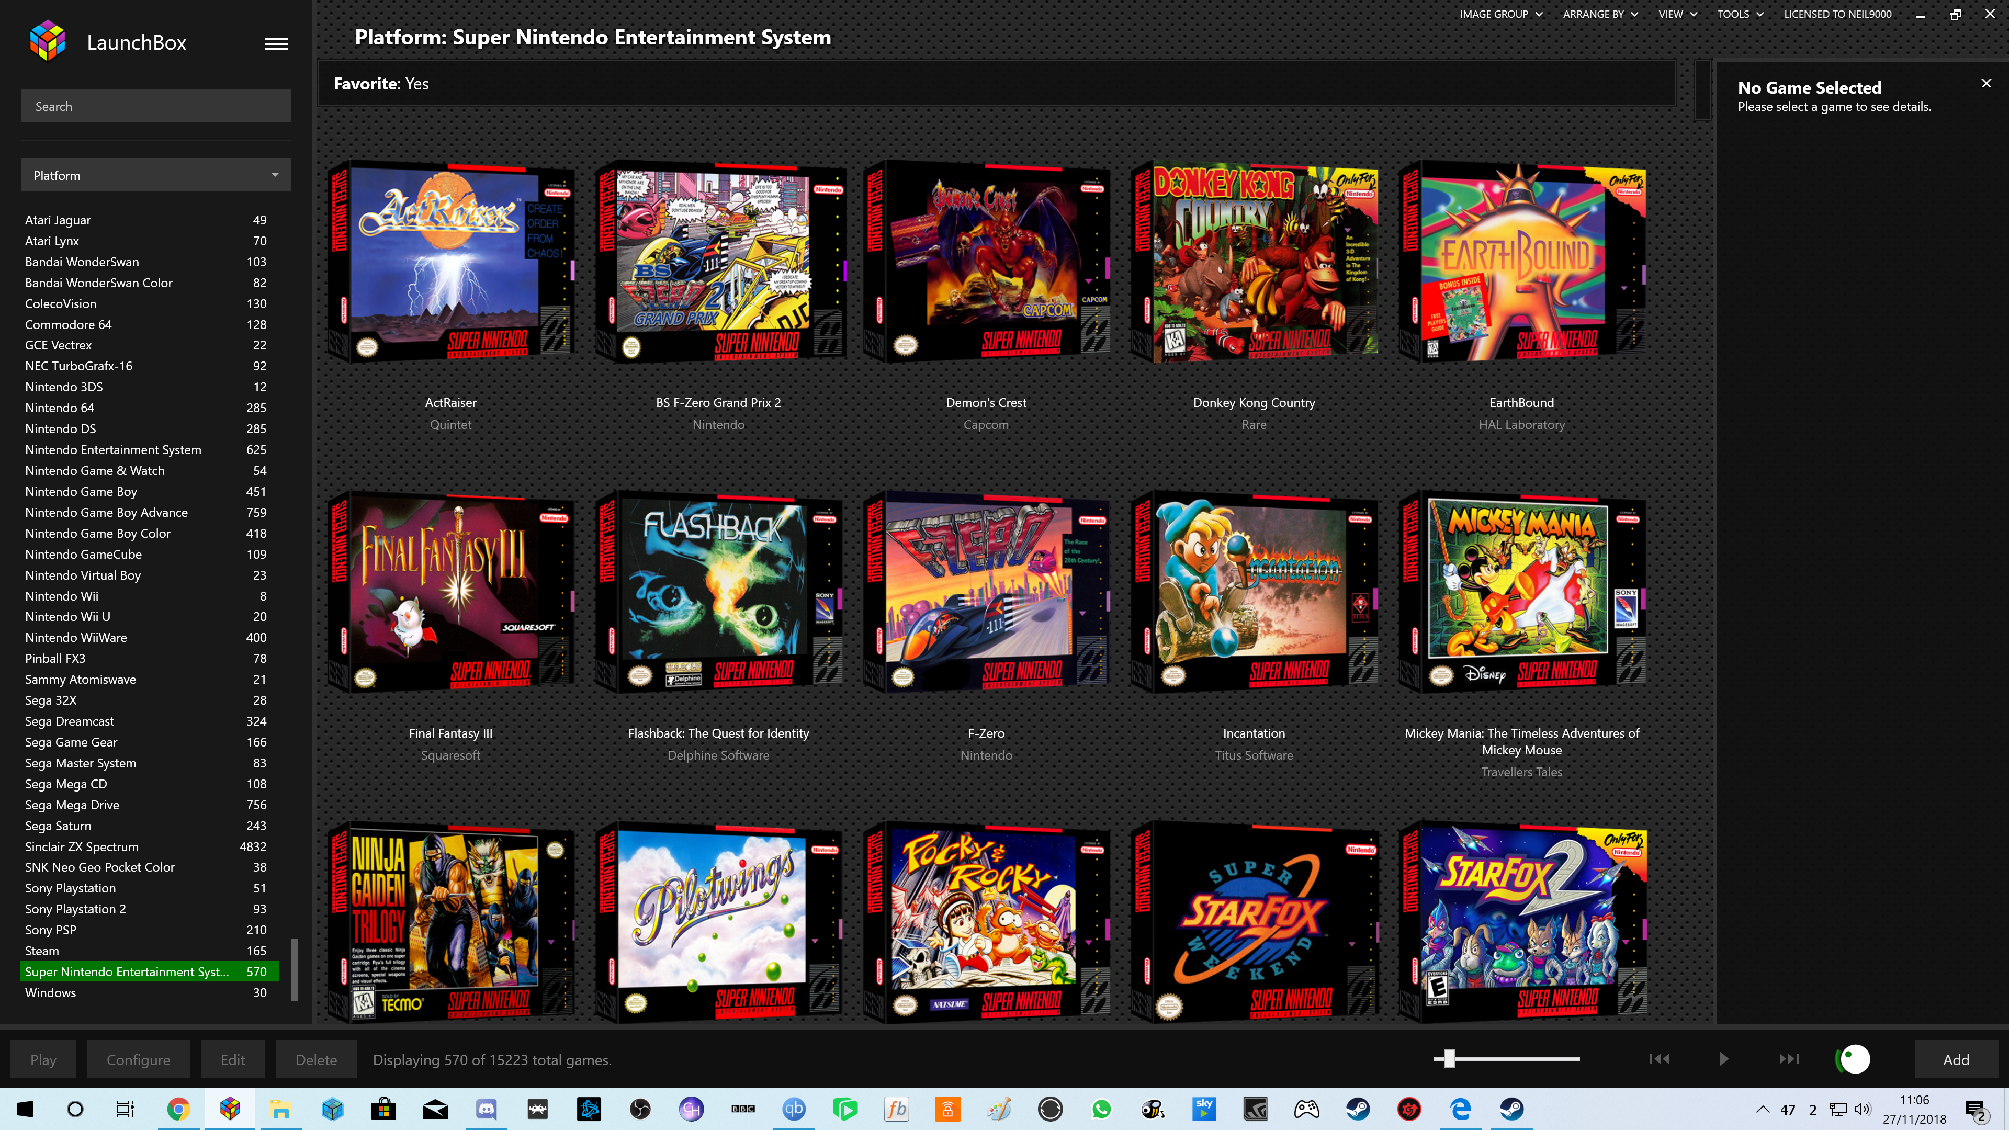Select the Pocky & Rocky cover
Image resolution: width=2009 pixels, height=1130 pixels.
[987, 922]
